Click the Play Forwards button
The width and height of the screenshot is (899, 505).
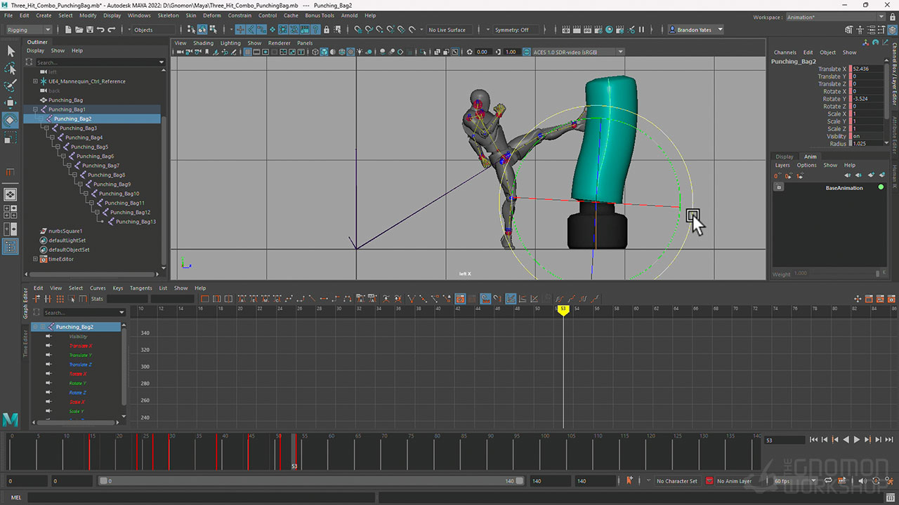click(x=856, y=440)
